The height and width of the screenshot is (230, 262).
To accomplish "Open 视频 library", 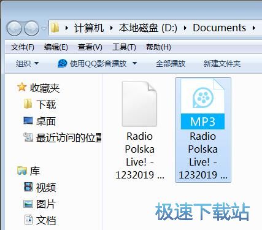I will click(46, 188).
